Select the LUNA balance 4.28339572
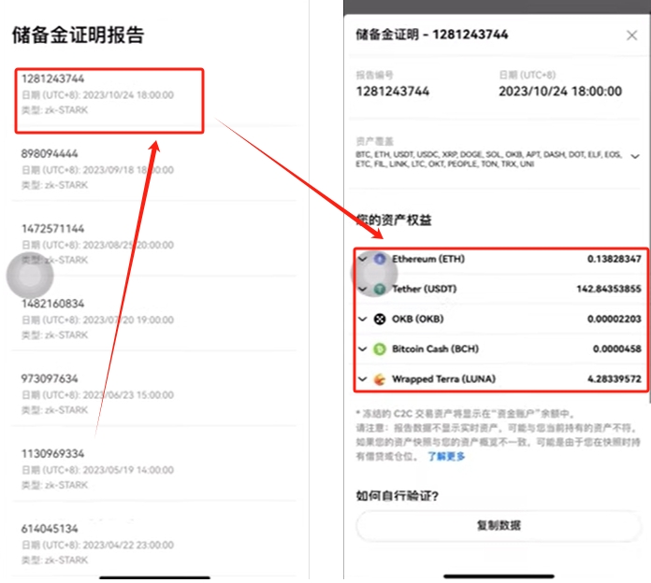The image size is (651, 583). (614, 379)
